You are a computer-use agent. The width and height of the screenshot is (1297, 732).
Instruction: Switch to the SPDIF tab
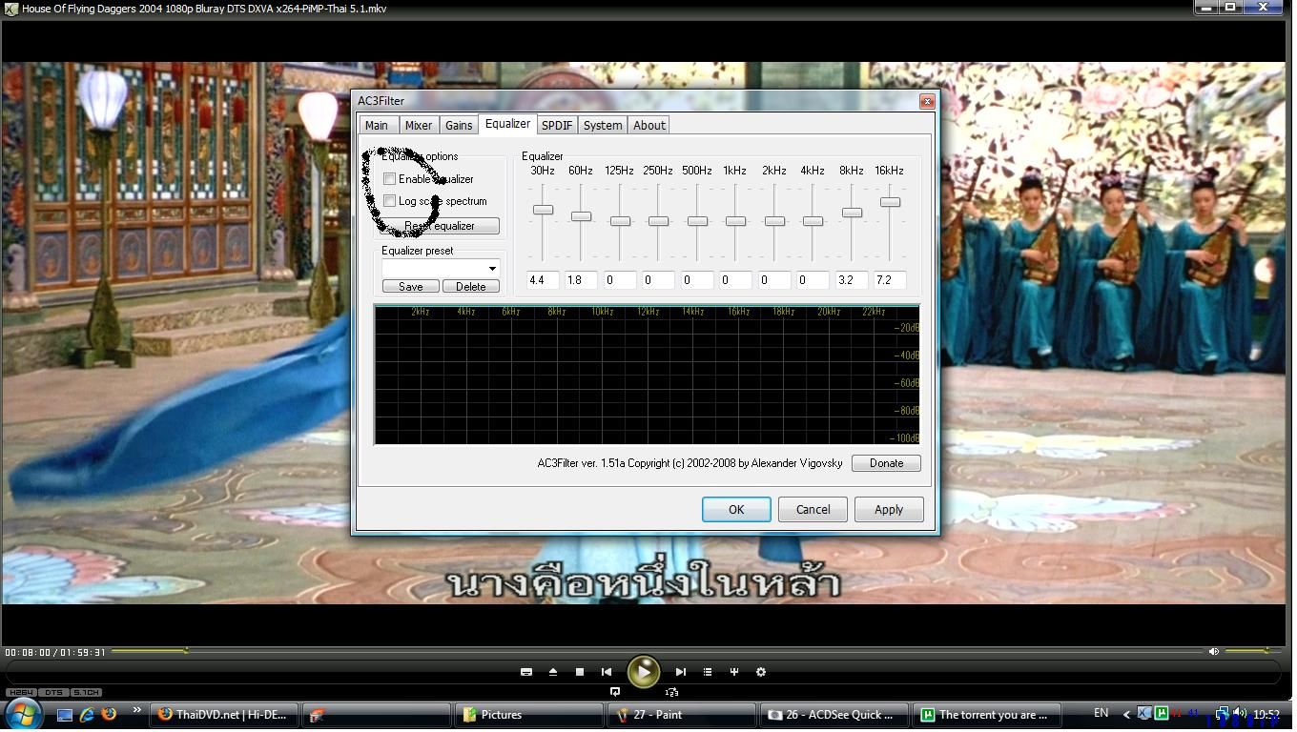[557, 125]
